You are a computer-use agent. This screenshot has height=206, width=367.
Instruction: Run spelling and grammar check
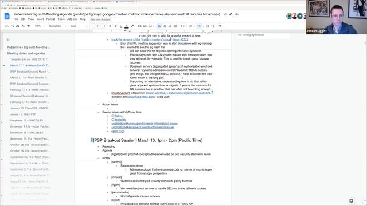pyautogui.click(x=23, y=26)
